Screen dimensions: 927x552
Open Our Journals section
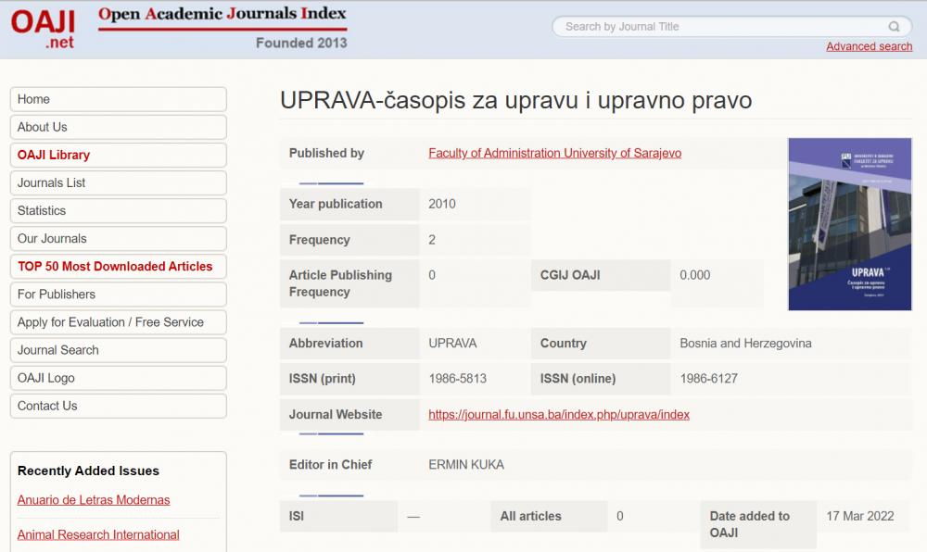click(117, 238)
